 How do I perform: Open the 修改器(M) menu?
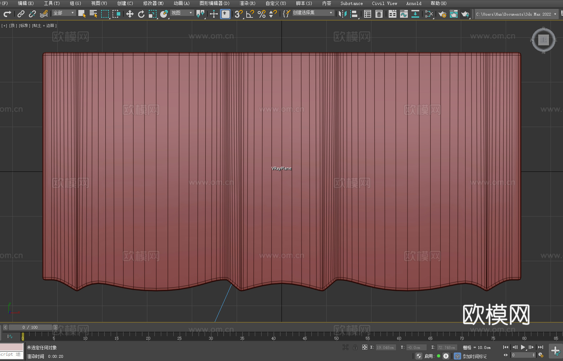[153, 3]
